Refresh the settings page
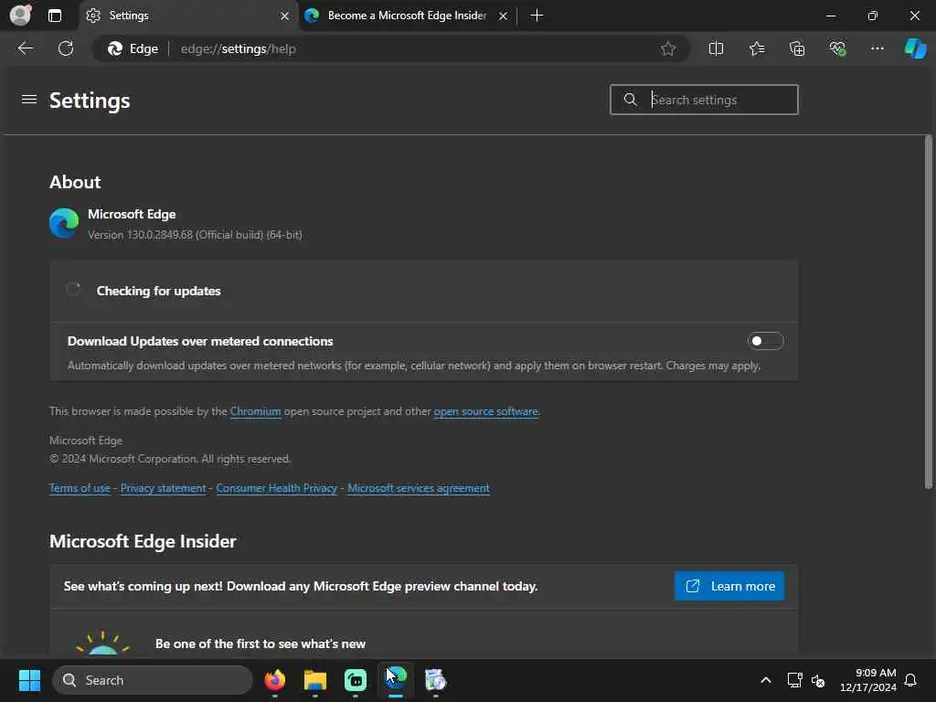 (66, 48)
